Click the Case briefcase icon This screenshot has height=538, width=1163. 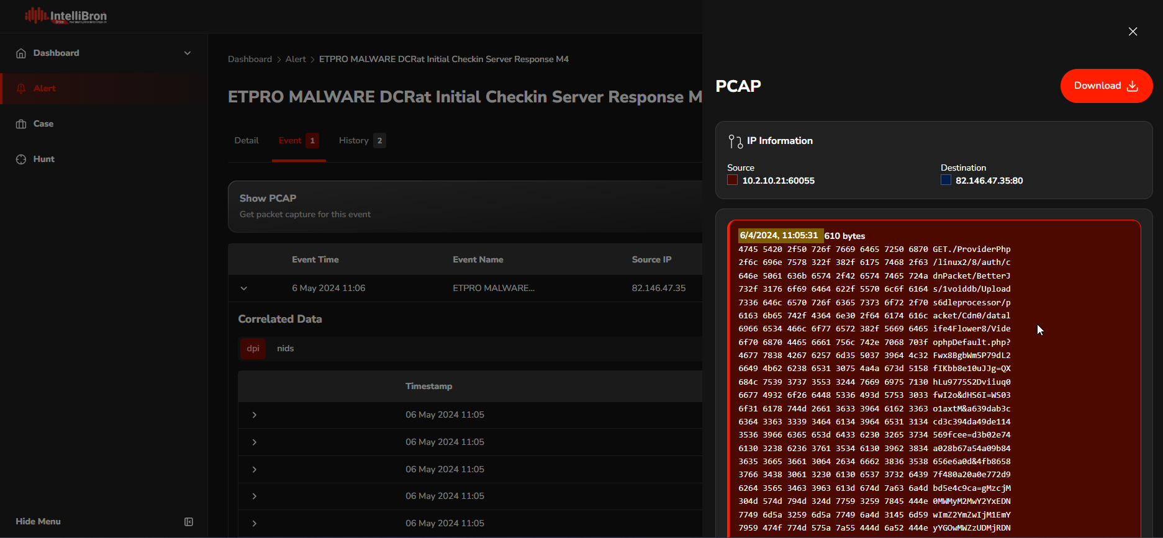click(21, 124)
